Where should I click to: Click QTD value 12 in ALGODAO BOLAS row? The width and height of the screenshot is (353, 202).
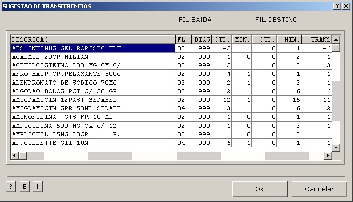(222, 91)
